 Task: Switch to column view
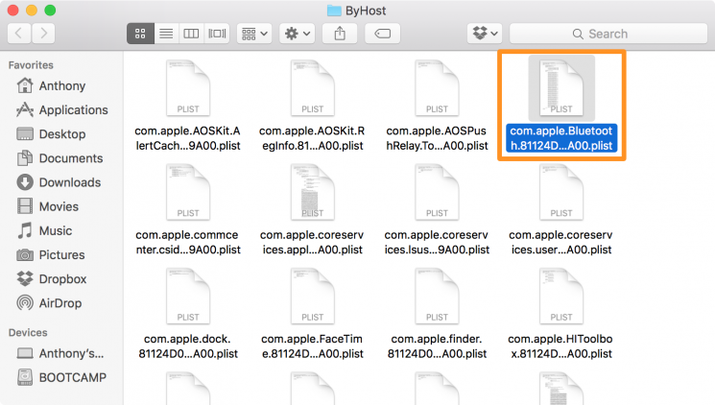[x=191, y=34]
